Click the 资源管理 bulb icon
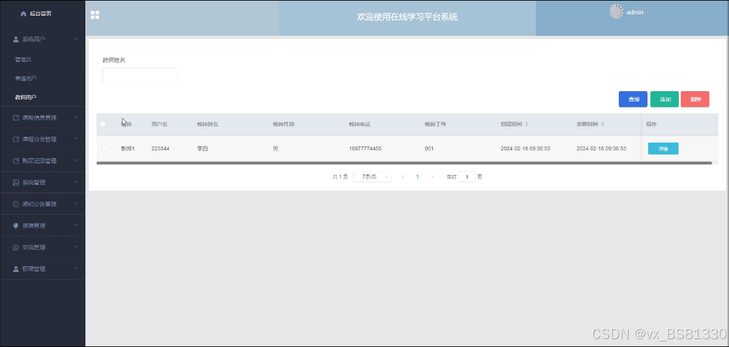 tap(16, 226)
